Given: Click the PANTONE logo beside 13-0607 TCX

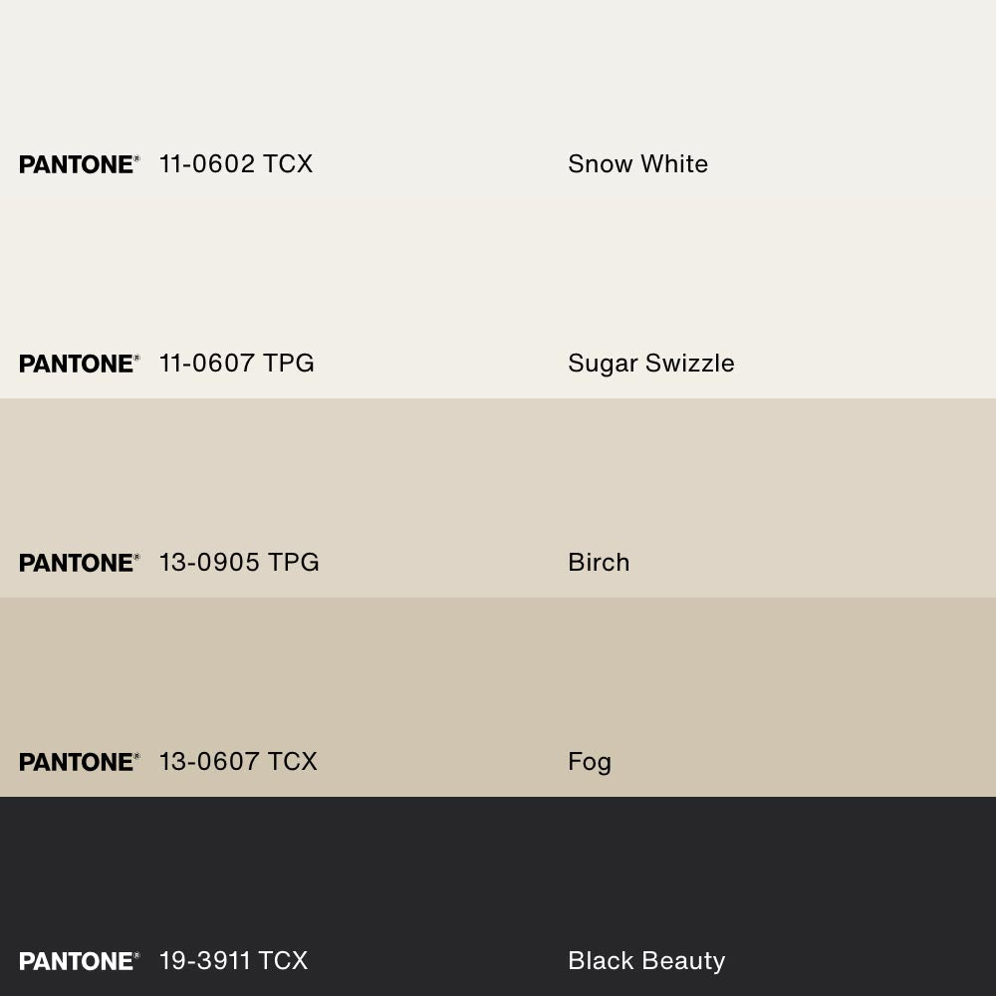Looking at the screenshot, I should [x=79, y=762].
